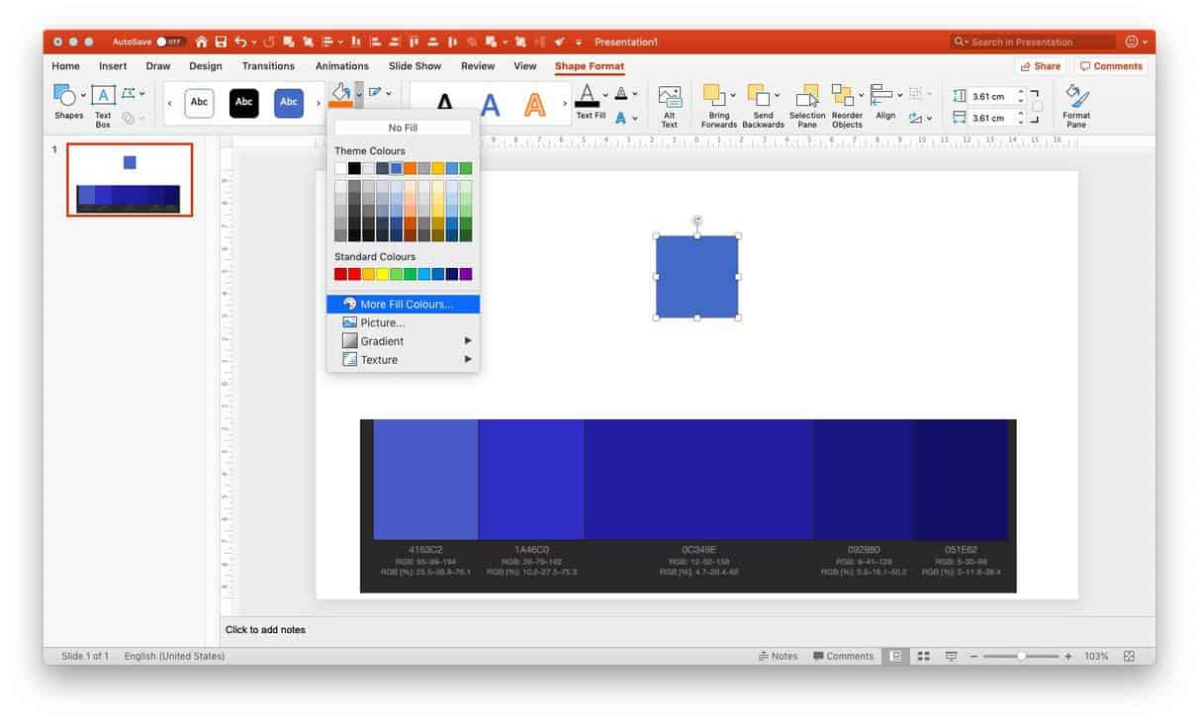Click to add notes area
This screenshot has height=722, width=1199.
[x=265, y=630]
